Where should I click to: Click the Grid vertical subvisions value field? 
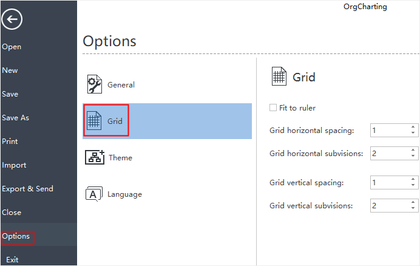pyautogui.click(x=390, y=206)
